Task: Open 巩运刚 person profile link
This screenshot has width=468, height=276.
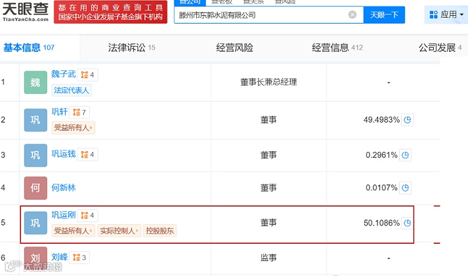Action: point(63,215)
